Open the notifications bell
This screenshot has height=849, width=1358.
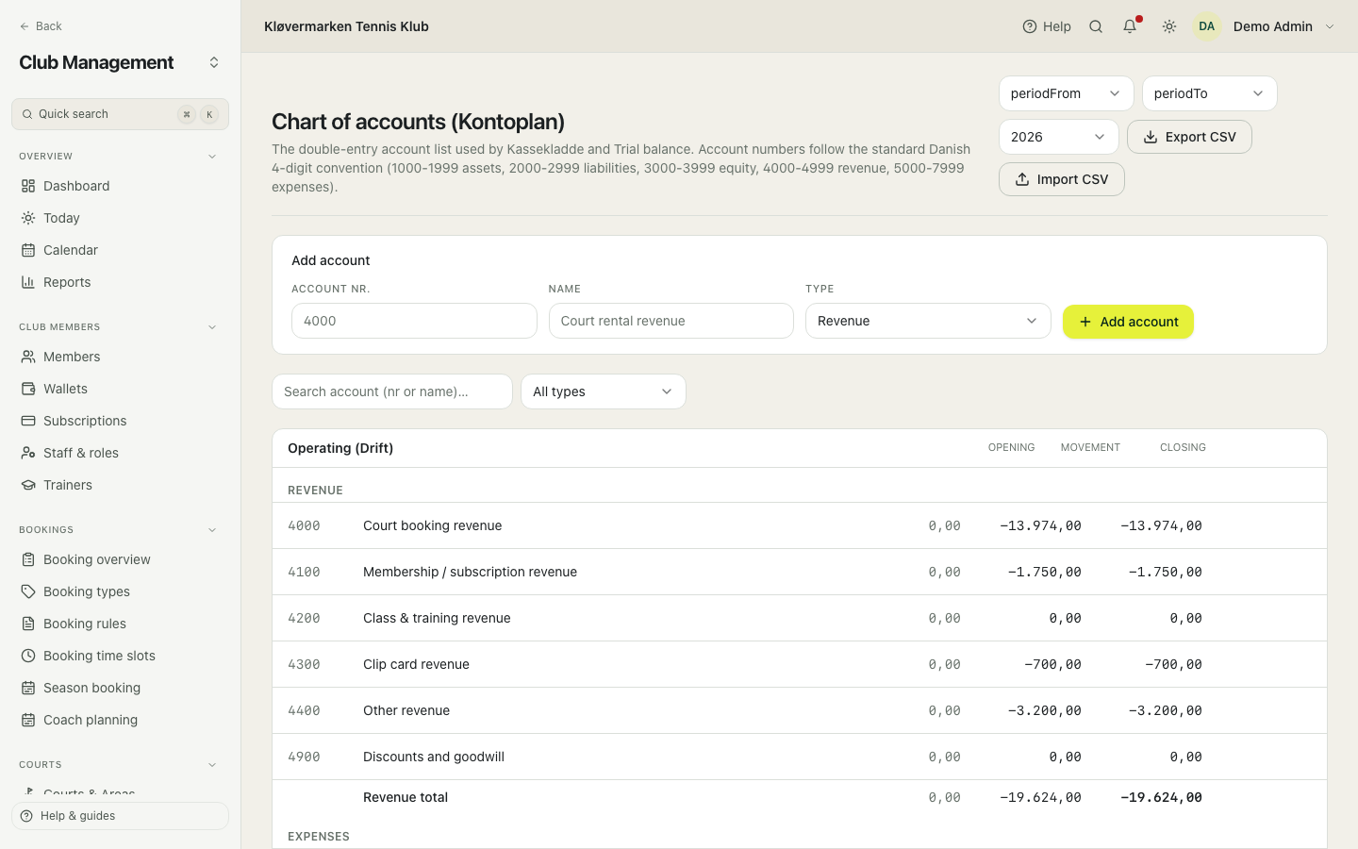1130,26
